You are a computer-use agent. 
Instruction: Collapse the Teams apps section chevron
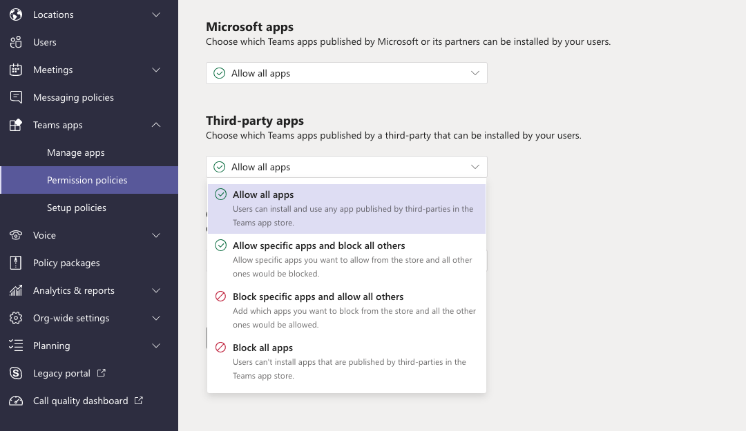tap(156, 125)
